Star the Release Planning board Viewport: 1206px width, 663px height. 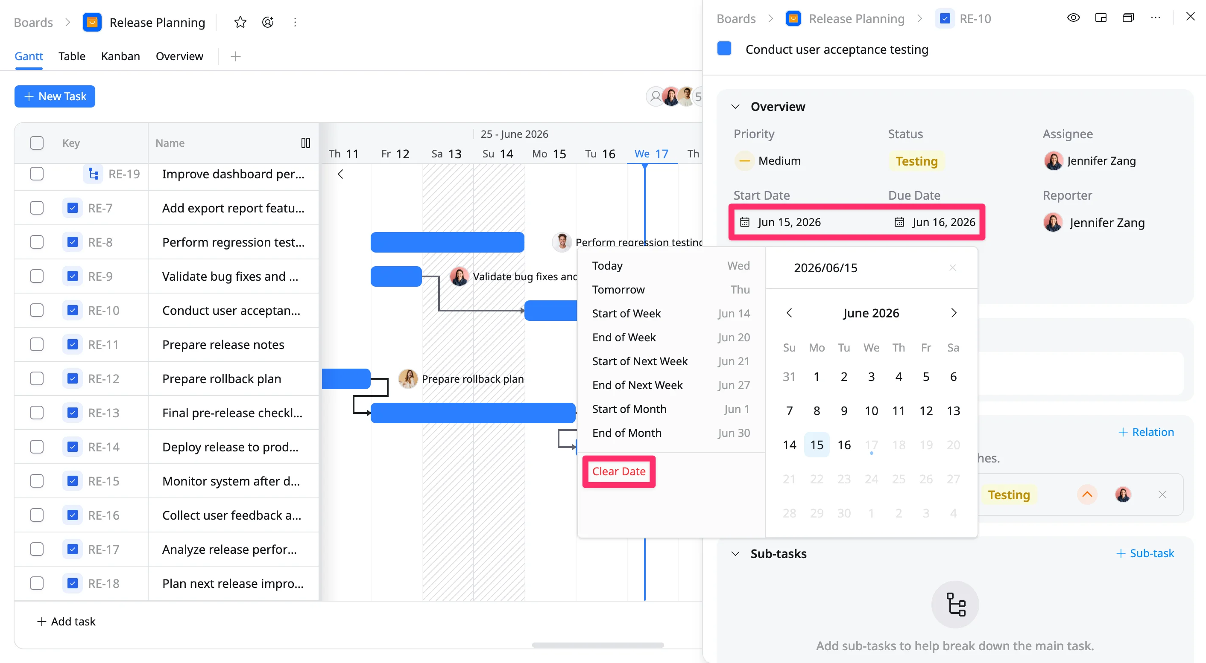click(x=240, y=22)
